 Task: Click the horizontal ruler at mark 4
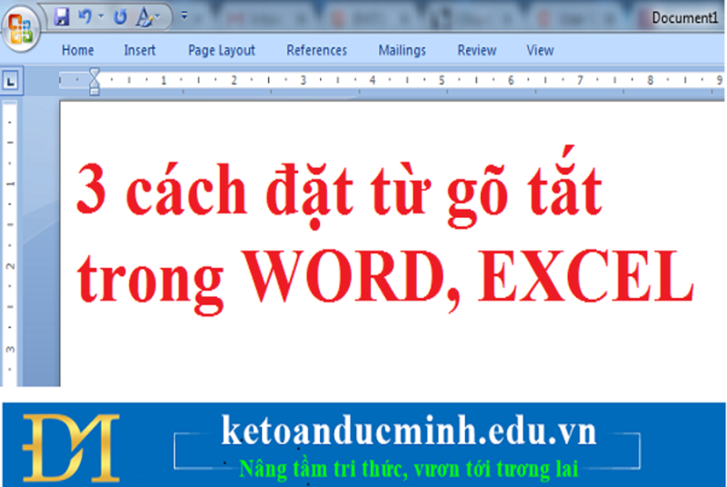(x=373, y=80)
